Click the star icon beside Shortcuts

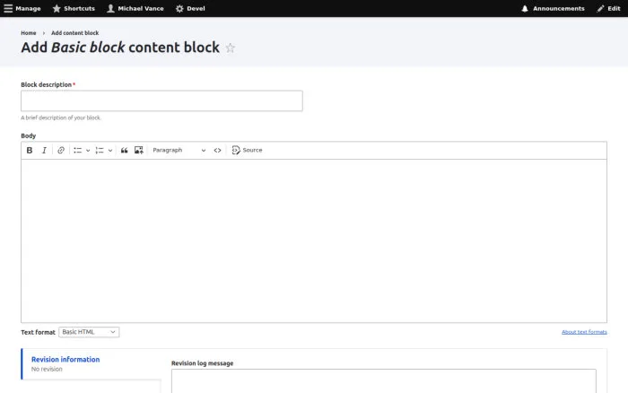(57, 8)
